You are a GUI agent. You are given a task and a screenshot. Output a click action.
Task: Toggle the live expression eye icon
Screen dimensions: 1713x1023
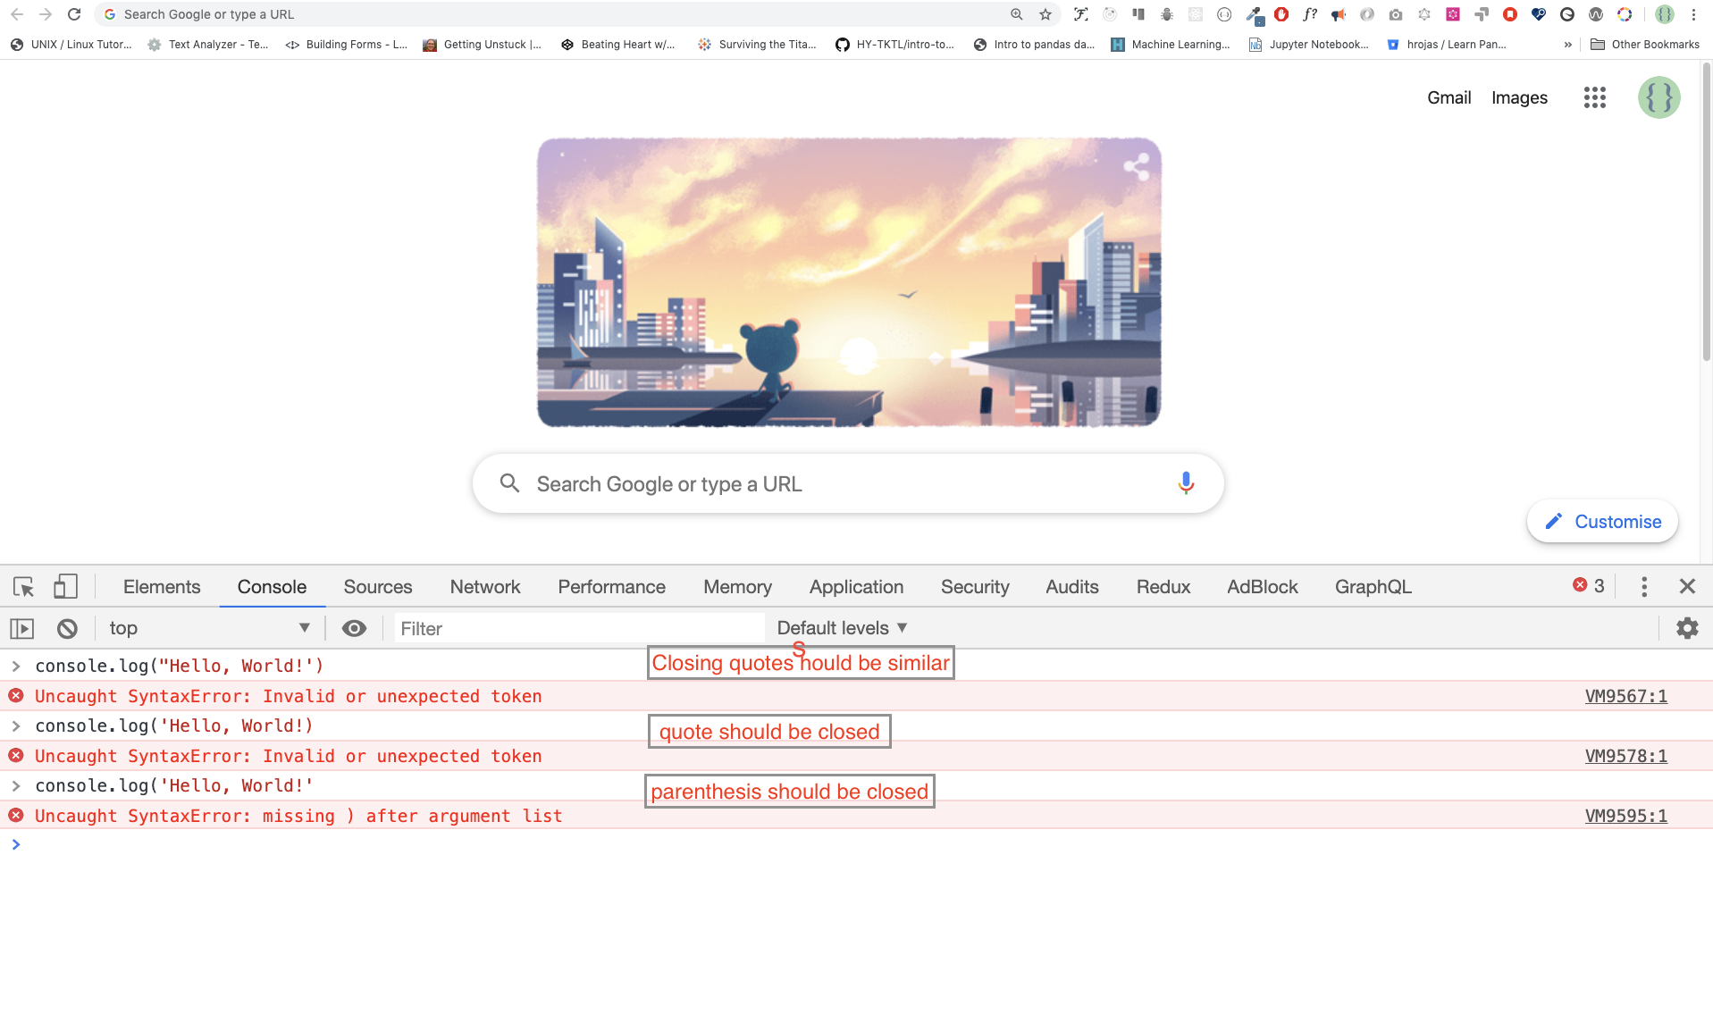pos(355,627)
